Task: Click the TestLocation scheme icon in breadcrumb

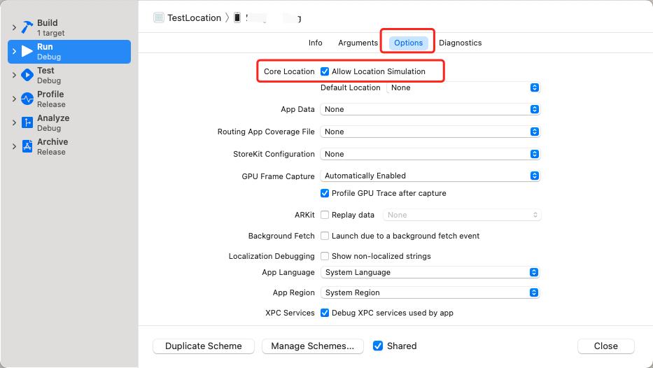Action: pyautogui.click(x=159, y=17)
